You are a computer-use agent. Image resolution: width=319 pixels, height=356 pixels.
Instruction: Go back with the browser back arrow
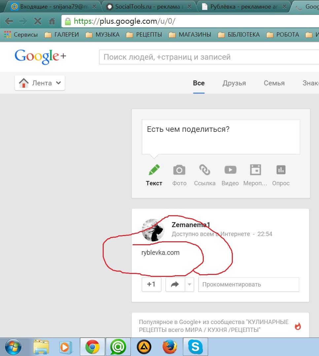point(9,21)
